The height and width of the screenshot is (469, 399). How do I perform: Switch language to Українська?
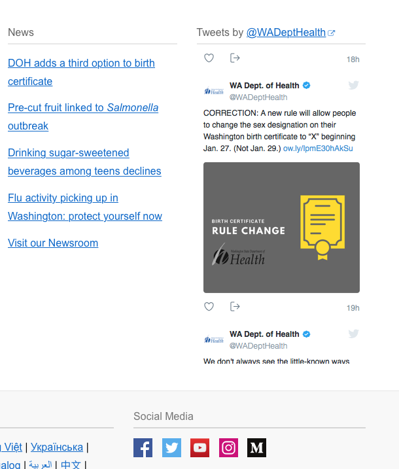point(57,447)
